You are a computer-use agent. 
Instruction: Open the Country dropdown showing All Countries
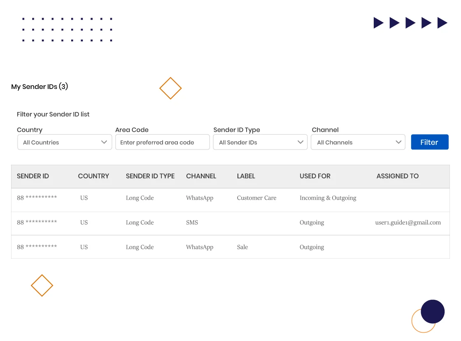click(64, 142)
